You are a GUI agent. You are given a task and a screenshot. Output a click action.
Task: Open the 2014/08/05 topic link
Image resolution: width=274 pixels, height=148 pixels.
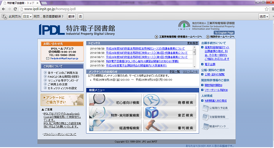pyautogui.click(x=142, y=61)
